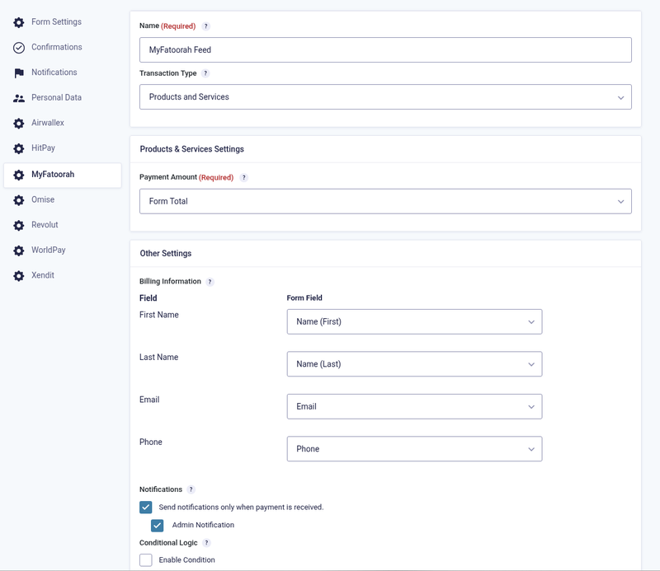Uncheck Send notifications only when payment received
The height and width of the screenshot is (571, 660).
pyautogui.click(x=146, y=507)
